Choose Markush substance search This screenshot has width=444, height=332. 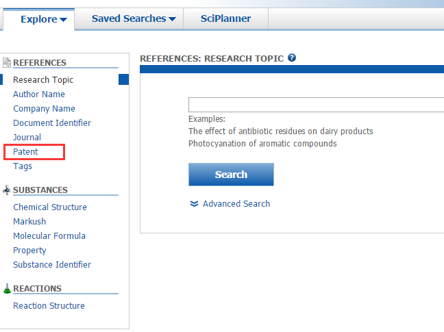[29, 222]
